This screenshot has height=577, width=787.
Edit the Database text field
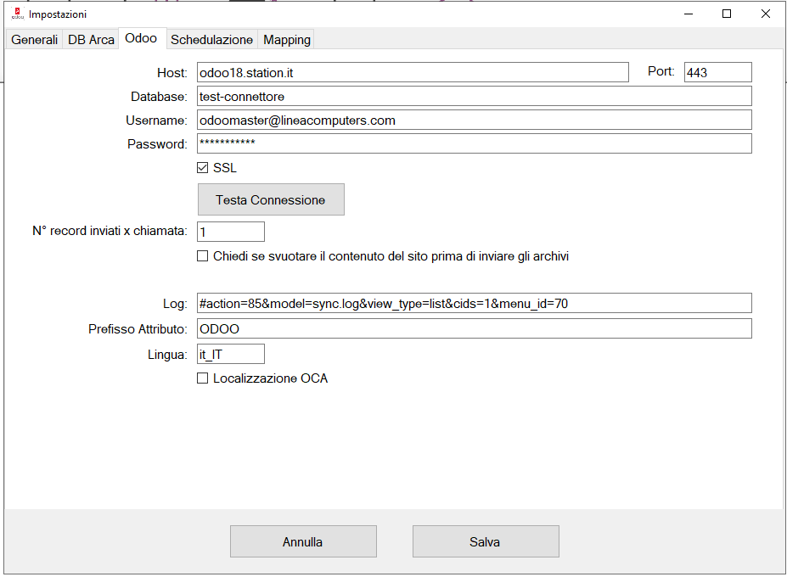tap(474, 97)
